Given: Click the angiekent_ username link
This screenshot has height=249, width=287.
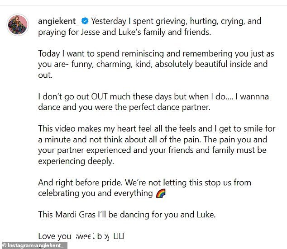Looking at the screenshot, I should tap(58, 21).
